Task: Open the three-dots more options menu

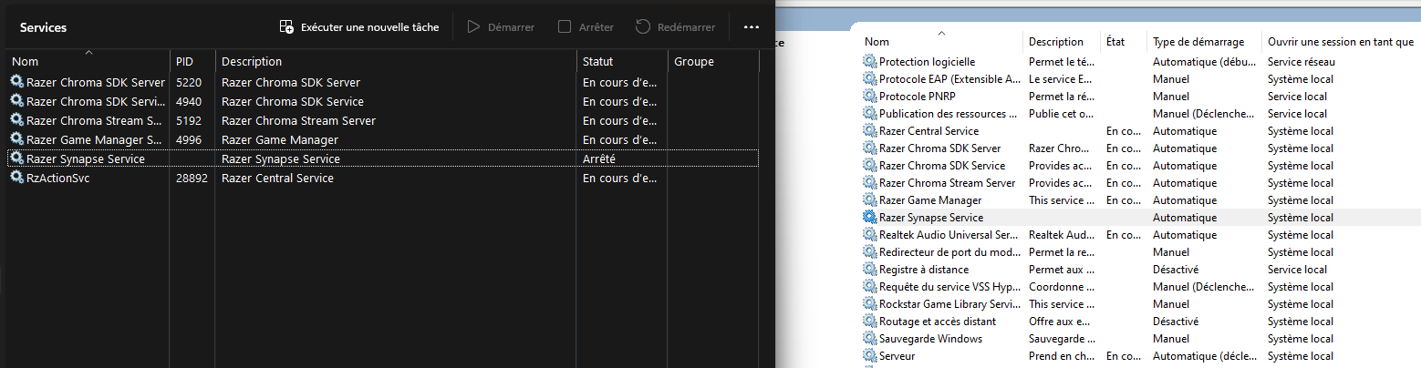Action: [752, 27]
